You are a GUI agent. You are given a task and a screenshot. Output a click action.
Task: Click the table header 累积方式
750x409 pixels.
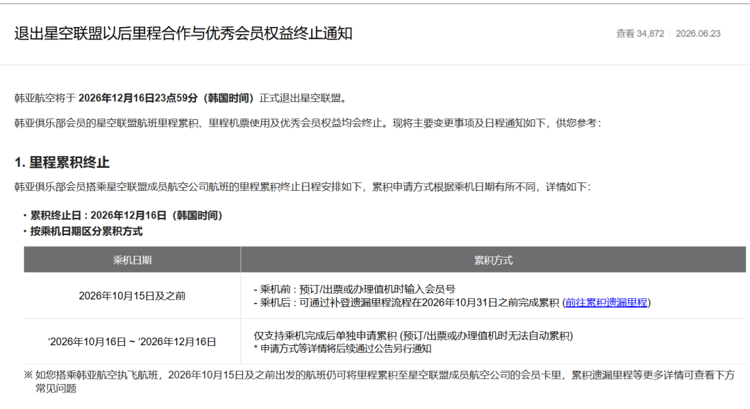[493, 260]
